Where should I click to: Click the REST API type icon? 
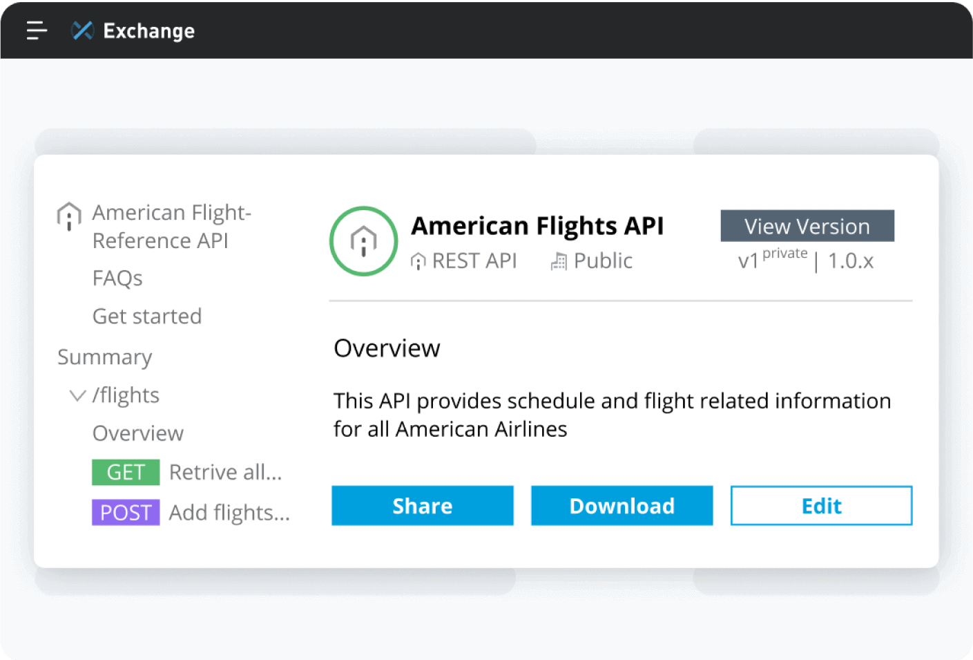(x=418, y=261)
